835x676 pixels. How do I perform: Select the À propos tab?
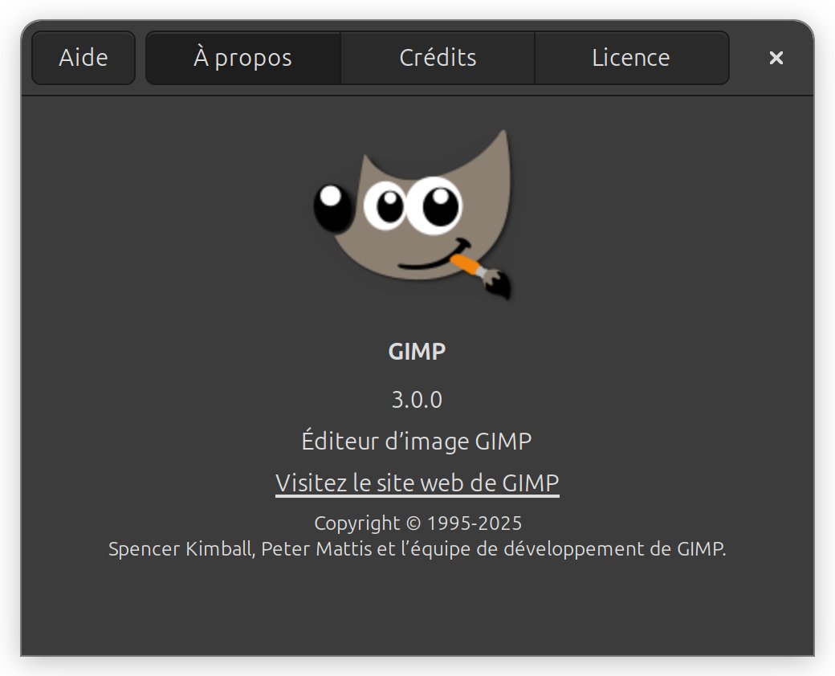click(x=242, y=58)
